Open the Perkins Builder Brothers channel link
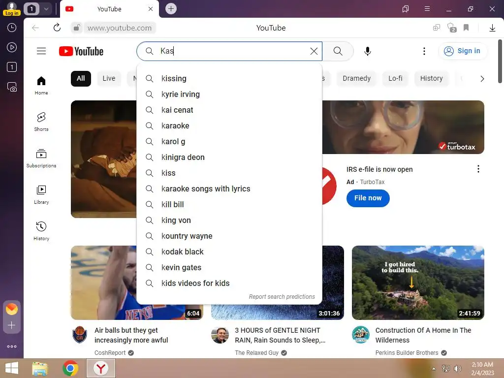504x378 pixels. pos(407,352)
